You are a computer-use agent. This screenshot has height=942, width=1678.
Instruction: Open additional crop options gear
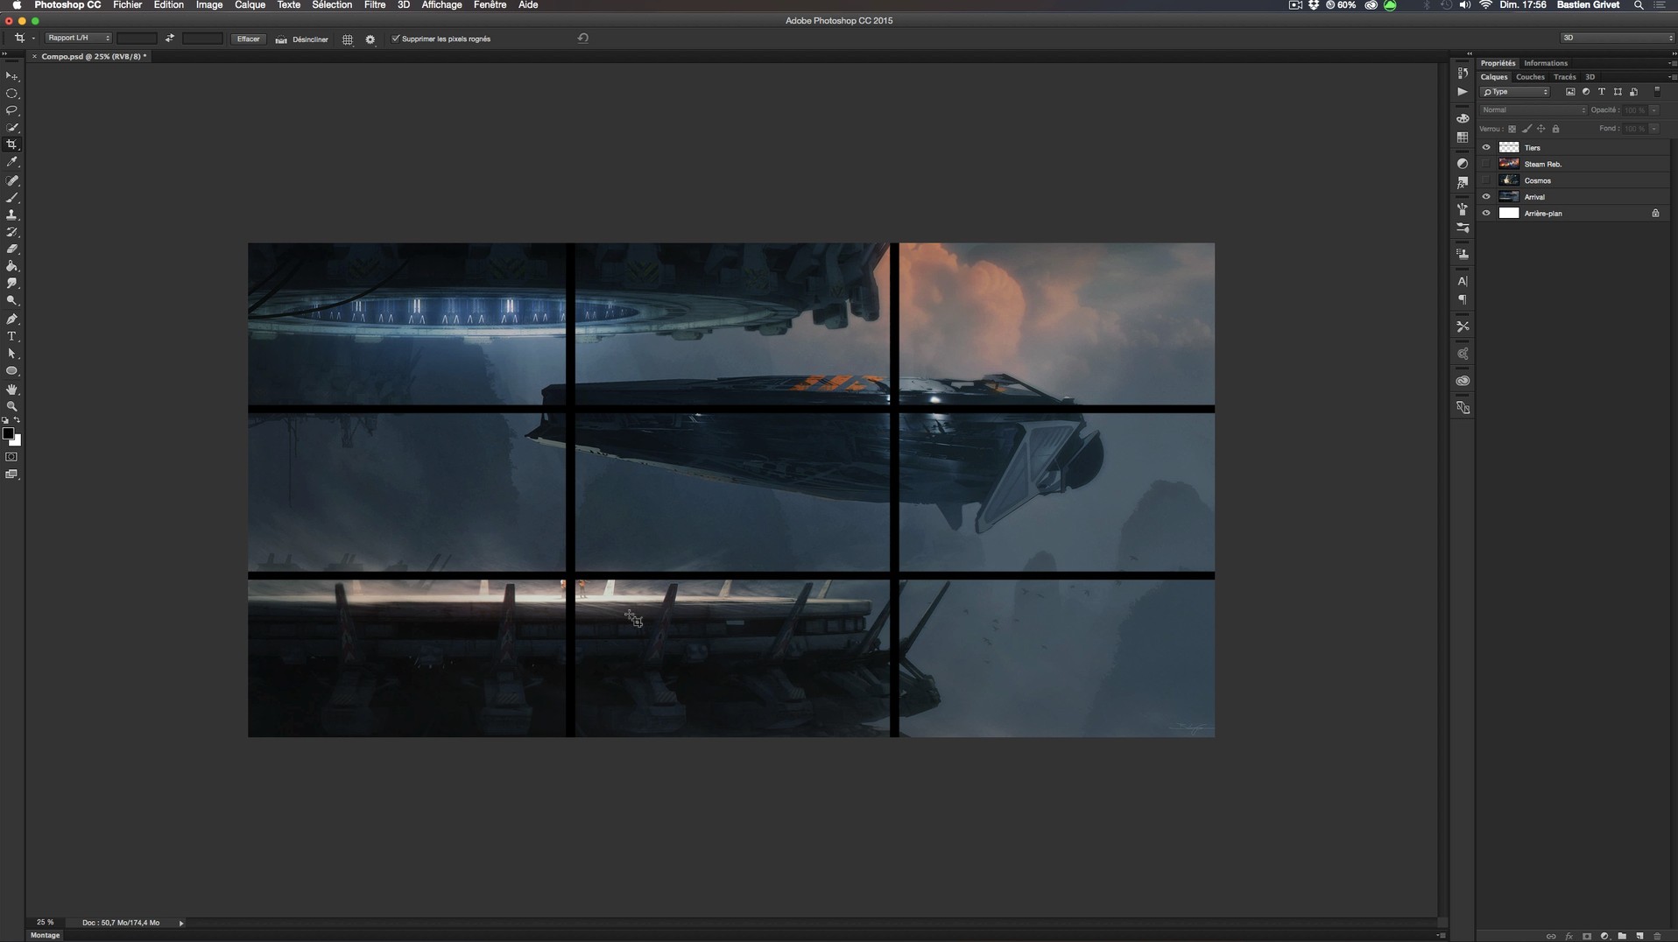(370, 39)
